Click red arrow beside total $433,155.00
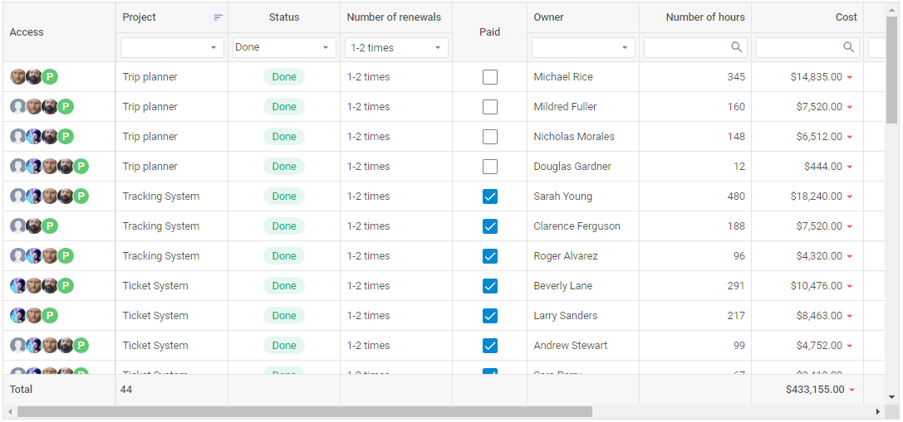Viewport: 903px width, 422px height. [x=851, y=390]
